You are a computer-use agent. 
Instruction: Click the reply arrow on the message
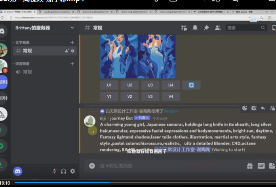pyautogui.click(x=263, y=108)
